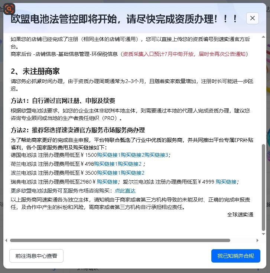Viewport: 270px width, 273px height.
Task: Click 前往消息中心查看 button
Action: 36,256
